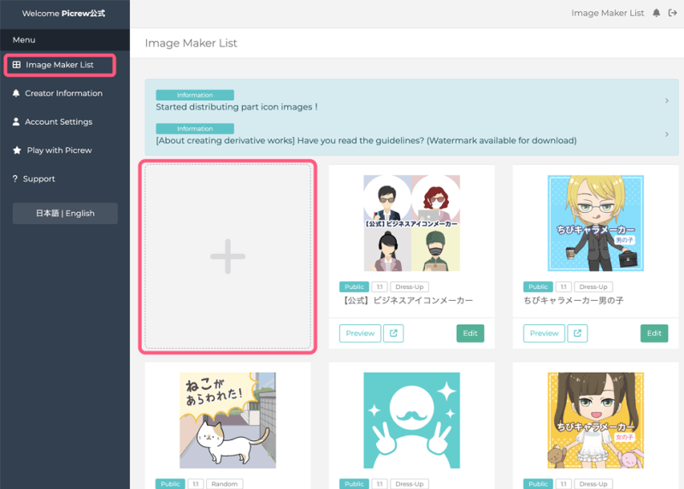Expand chevron for part icon images notice
The width and height of the screenshot is (684, 489).
[x=667, y=101]
